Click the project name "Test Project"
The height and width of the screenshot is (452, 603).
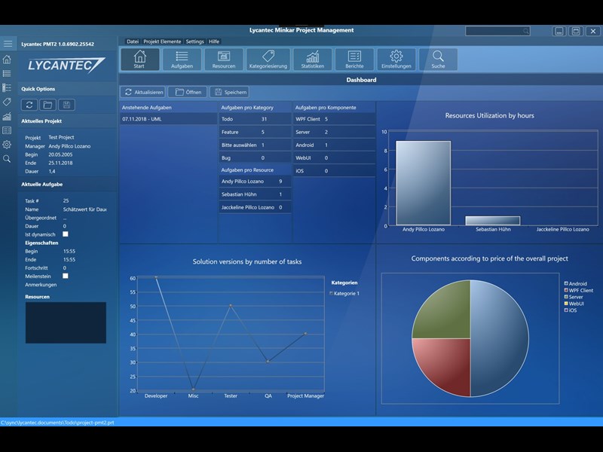[x=61, y=137]
